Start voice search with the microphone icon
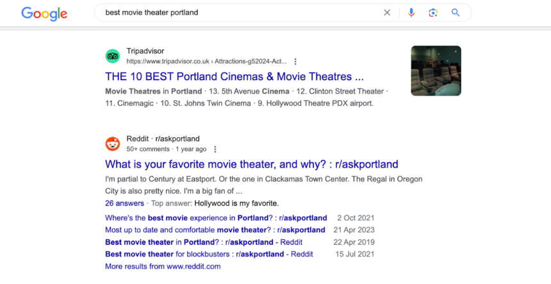 [411, 13]
